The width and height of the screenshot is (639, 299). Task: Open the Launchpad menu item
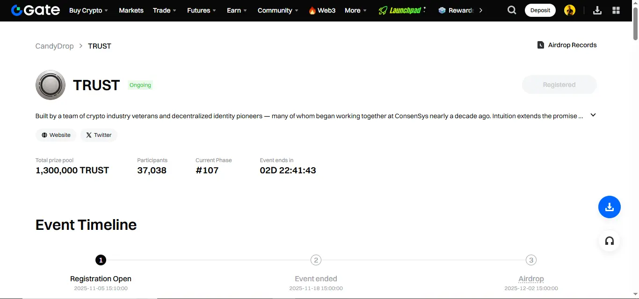(402, 10)
